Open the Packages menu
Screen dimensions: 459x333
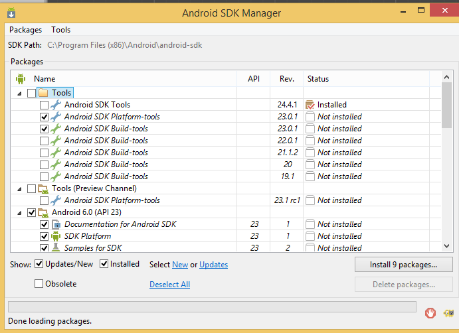click(x=25, y=30)
